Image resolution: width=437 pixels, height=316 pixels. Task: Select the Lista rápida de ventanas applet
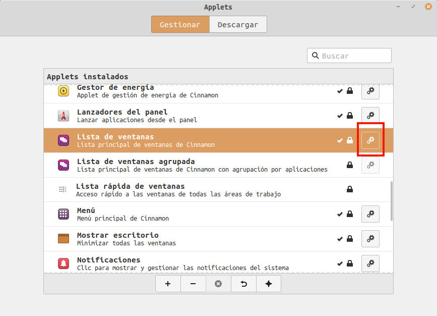pos(218,189)
